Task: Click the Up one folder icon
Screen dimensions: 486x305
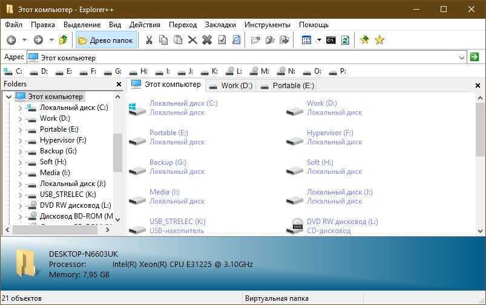Action: tap(63, 40)
